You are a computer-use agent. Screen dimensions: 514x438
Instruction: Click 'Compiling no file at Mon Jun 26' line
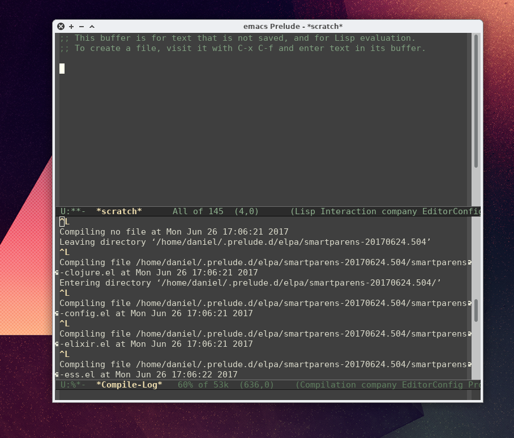coord(174,232)
